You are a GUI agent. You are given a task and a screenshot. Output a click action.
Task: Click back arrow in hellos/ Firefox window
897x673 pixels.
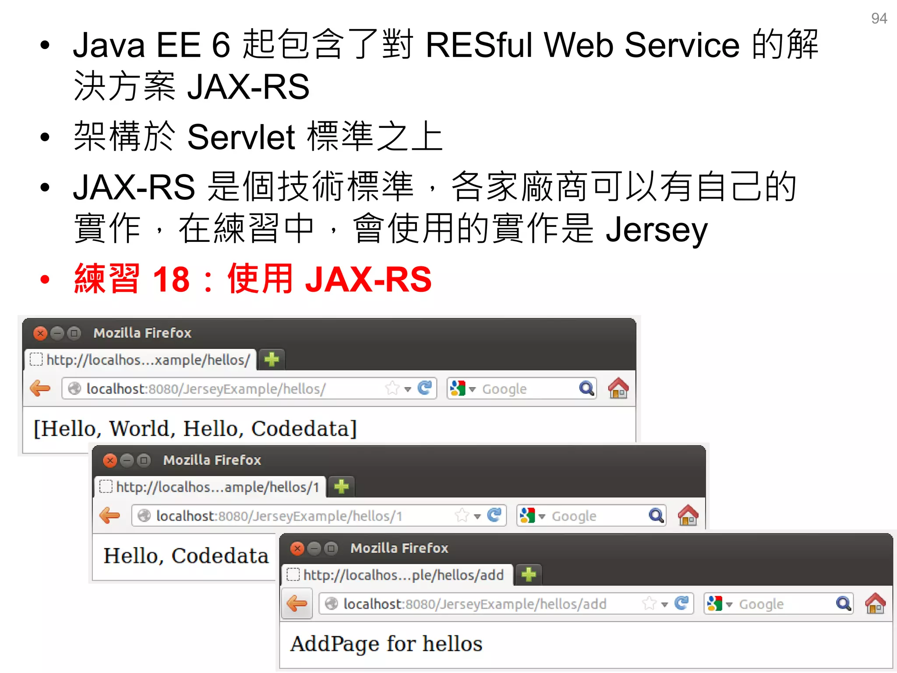tap(40, 388)
